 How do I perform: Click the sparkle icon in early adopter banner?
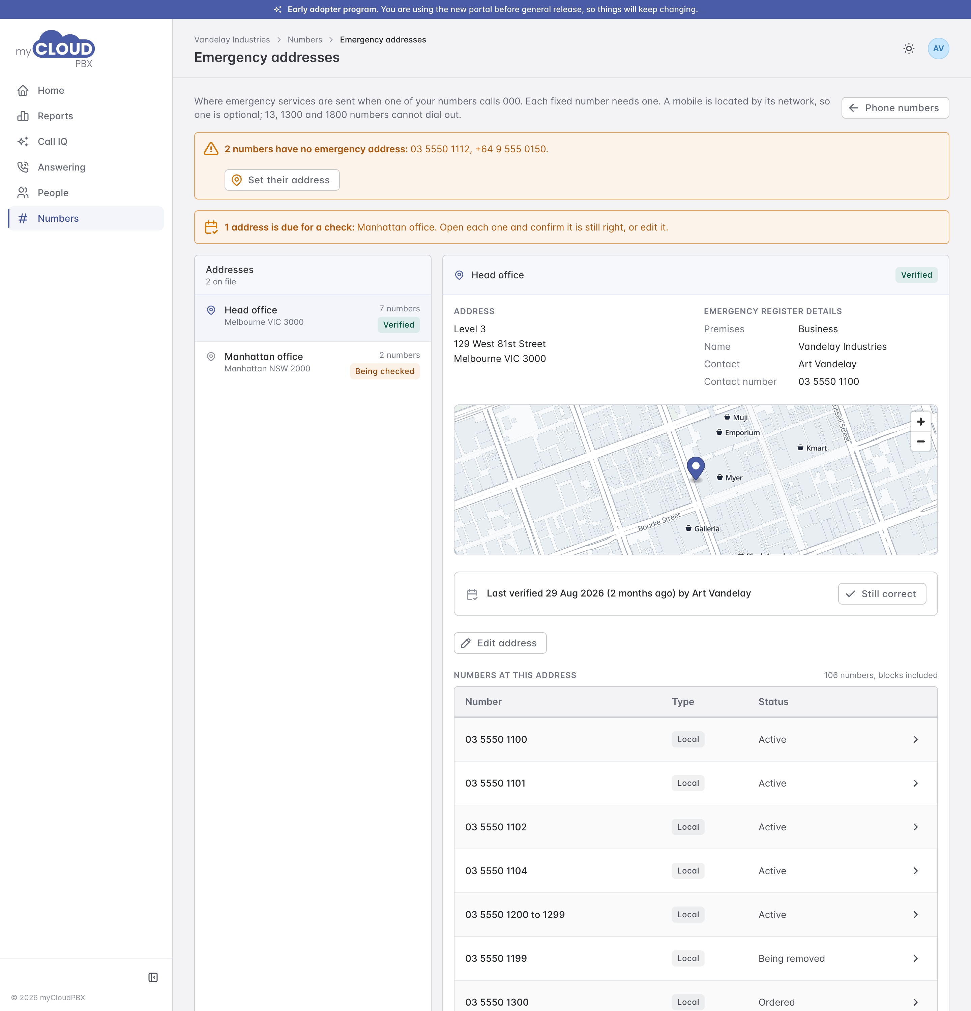click(277, 9)
